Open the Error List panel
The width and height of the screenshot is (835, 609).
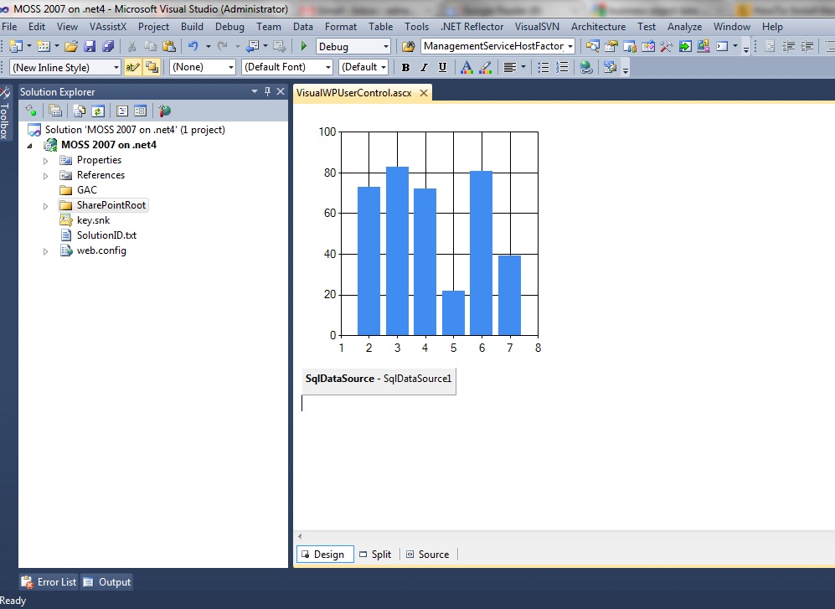49,582
